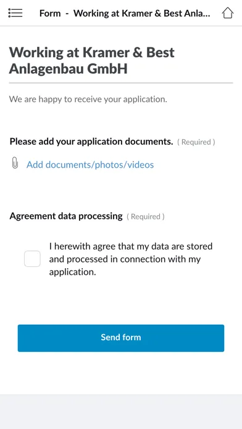Click the truncated 'Working at Kramer & Best Anla...' header title
242x429 pixels.
tap(142, 13)
